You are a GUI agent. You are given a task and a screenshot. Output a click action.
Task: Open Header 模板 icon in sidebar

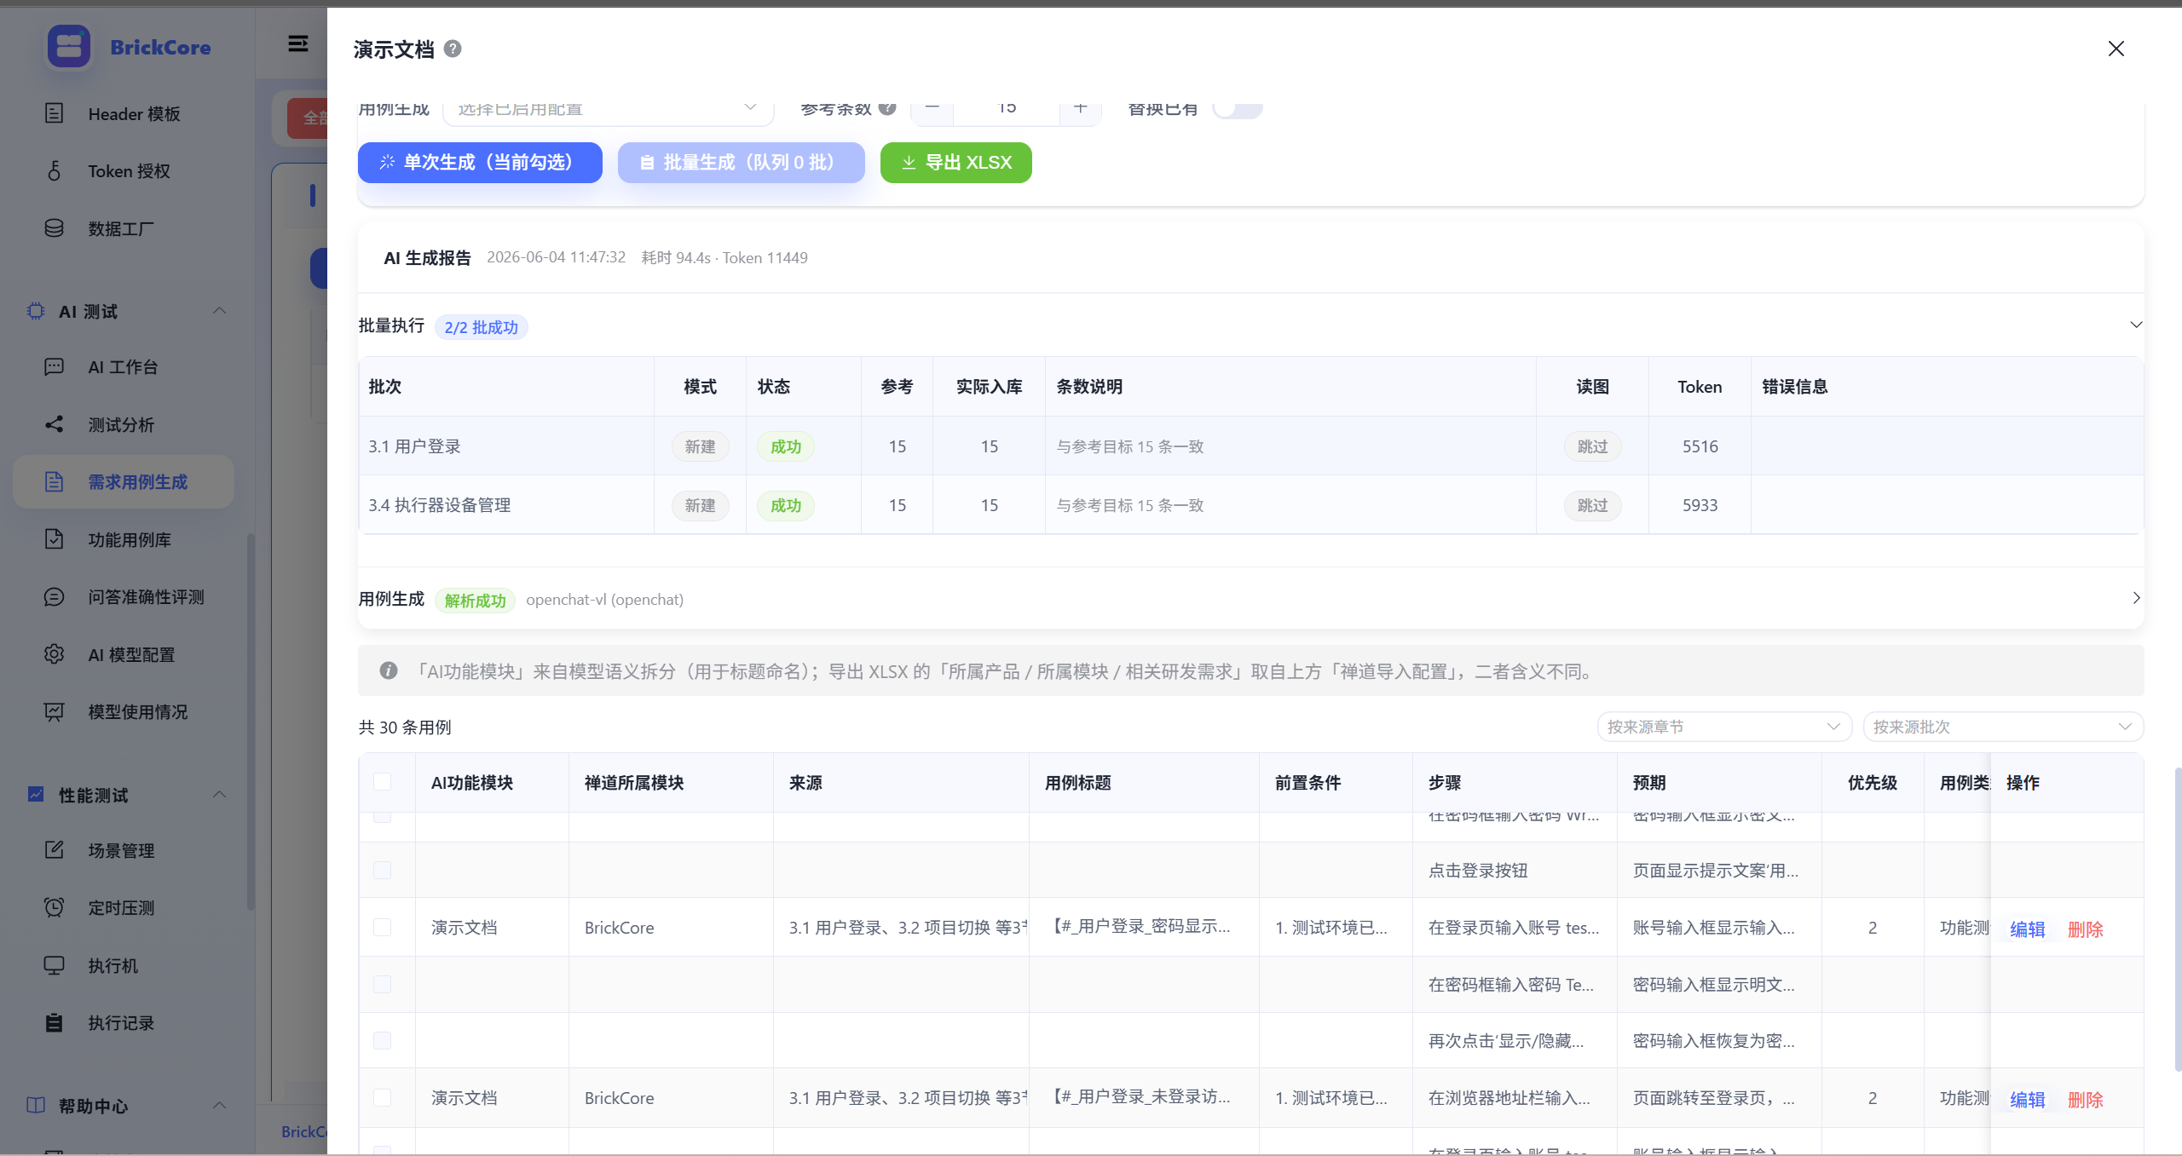[x=54, y=113]
